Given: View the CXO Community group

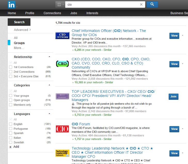Looking at the screenshot, I should [174, 64].
